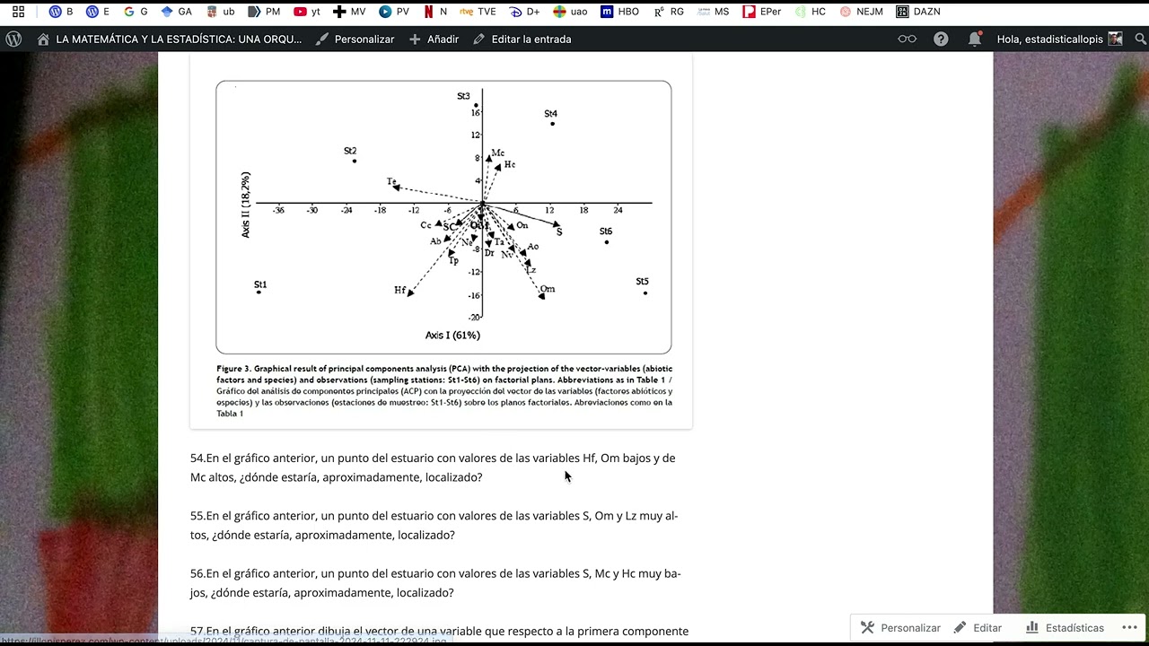1149x646 pixels.
Task: Open the MS bookmark
Action: tap(714, 12)
